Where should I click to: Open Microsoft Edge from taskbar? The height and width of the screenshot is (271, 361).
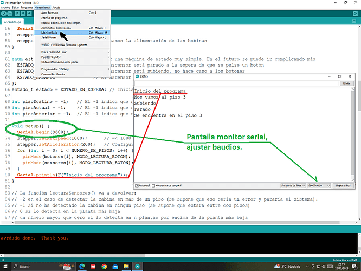pyautogui.click(x=82, y=267)
